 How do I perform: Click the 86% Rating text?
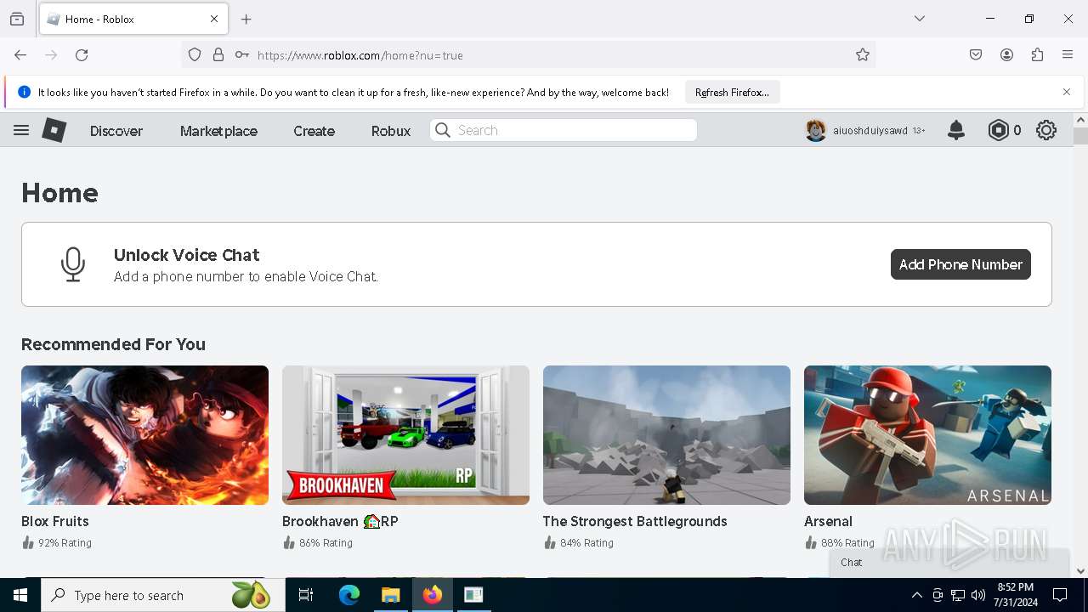(326, 543)
